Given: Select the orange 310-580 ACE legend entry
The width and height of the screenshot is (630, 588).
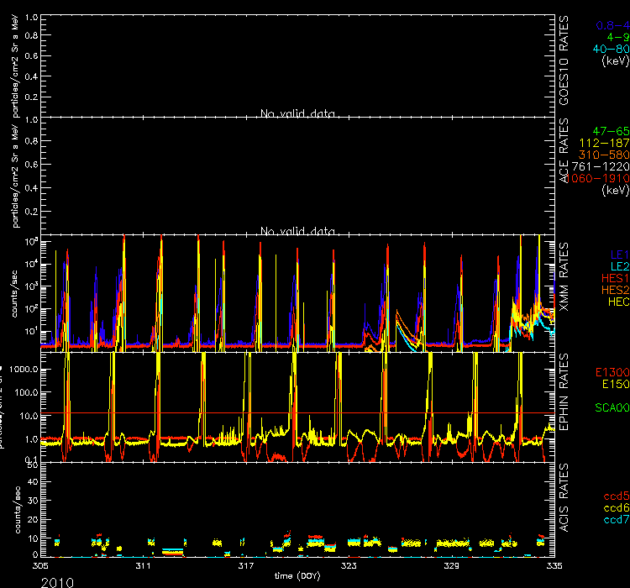Looking at the screenshot, I should click(605, 155).
